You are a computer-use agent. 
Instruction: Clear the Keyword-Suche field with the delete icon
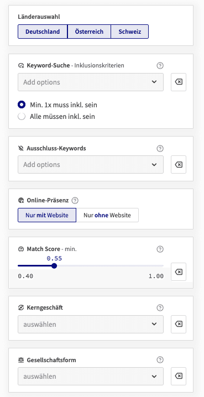click(179, 82)
